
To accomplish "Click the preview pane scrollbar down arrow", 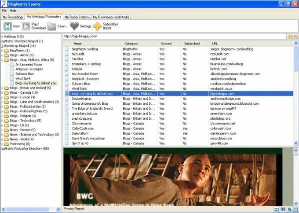I will coord(296,203).
